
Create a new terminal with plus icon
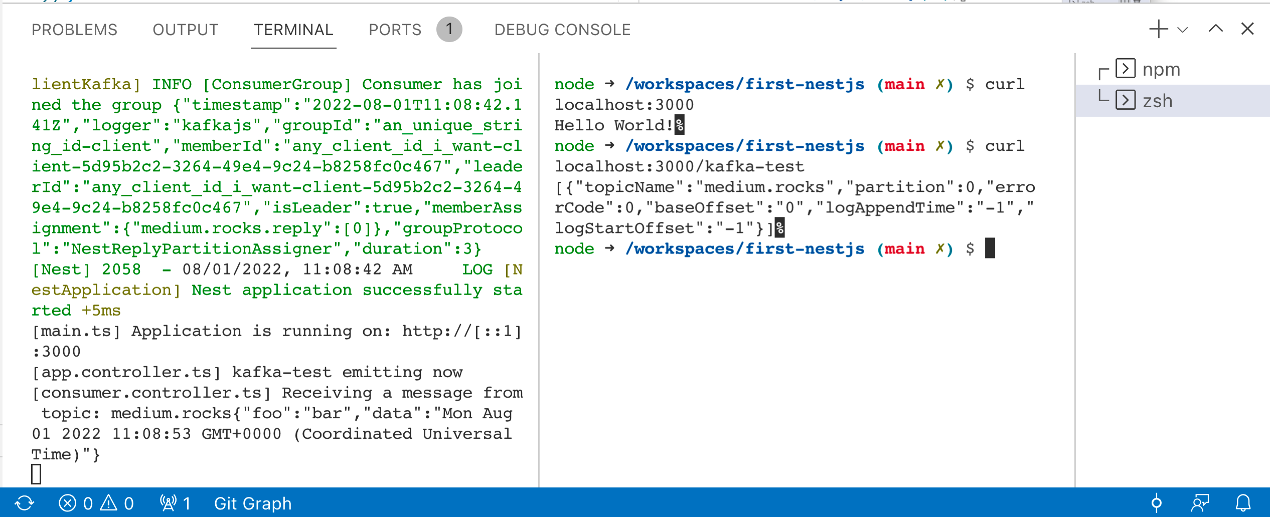click(1158, 29)
